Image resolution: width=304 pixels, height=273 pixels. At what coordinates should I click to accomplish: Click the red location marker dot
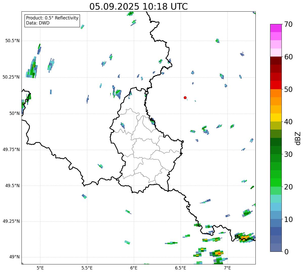tap(185, 97)
